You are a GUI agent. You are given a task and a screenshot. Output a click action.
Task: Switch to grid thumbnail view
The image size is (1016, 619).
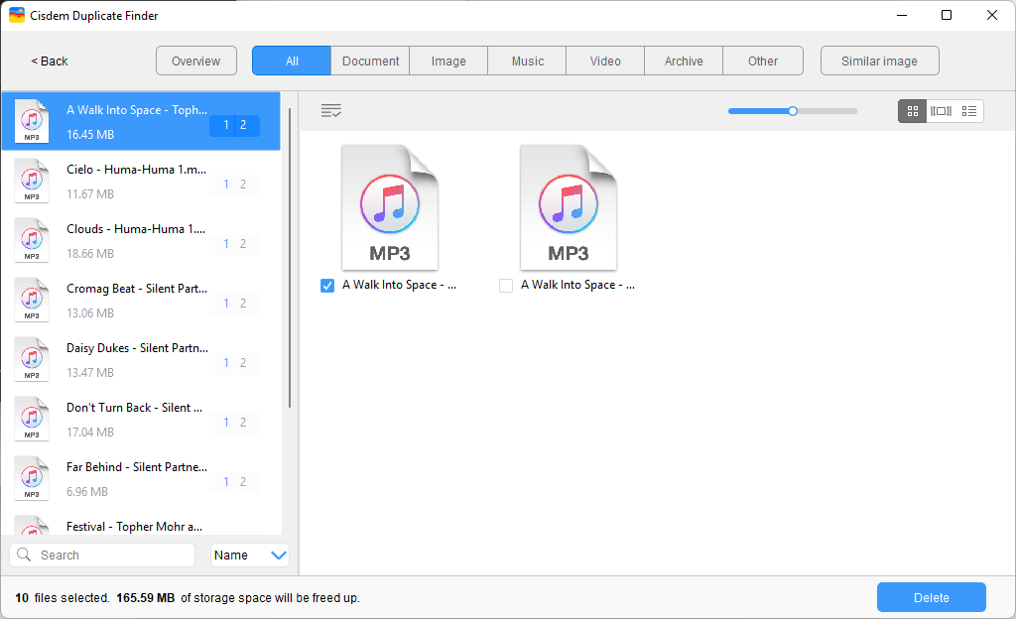pyautogui.click(x=913, y=111)
